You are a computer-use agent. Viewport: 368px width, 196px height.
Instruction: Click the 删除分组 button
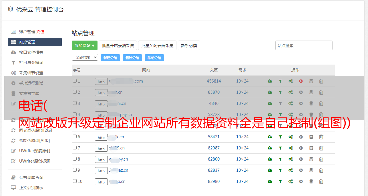click(132, 58)
